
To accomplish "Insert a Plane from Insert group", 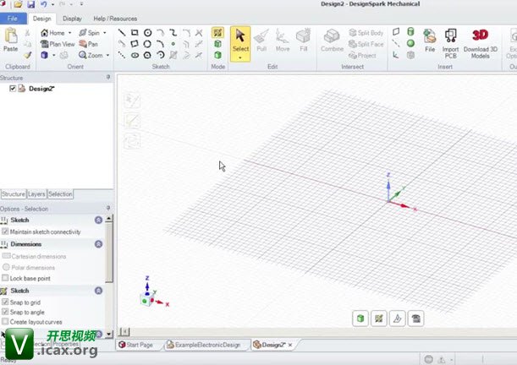I will coord(396,32).
